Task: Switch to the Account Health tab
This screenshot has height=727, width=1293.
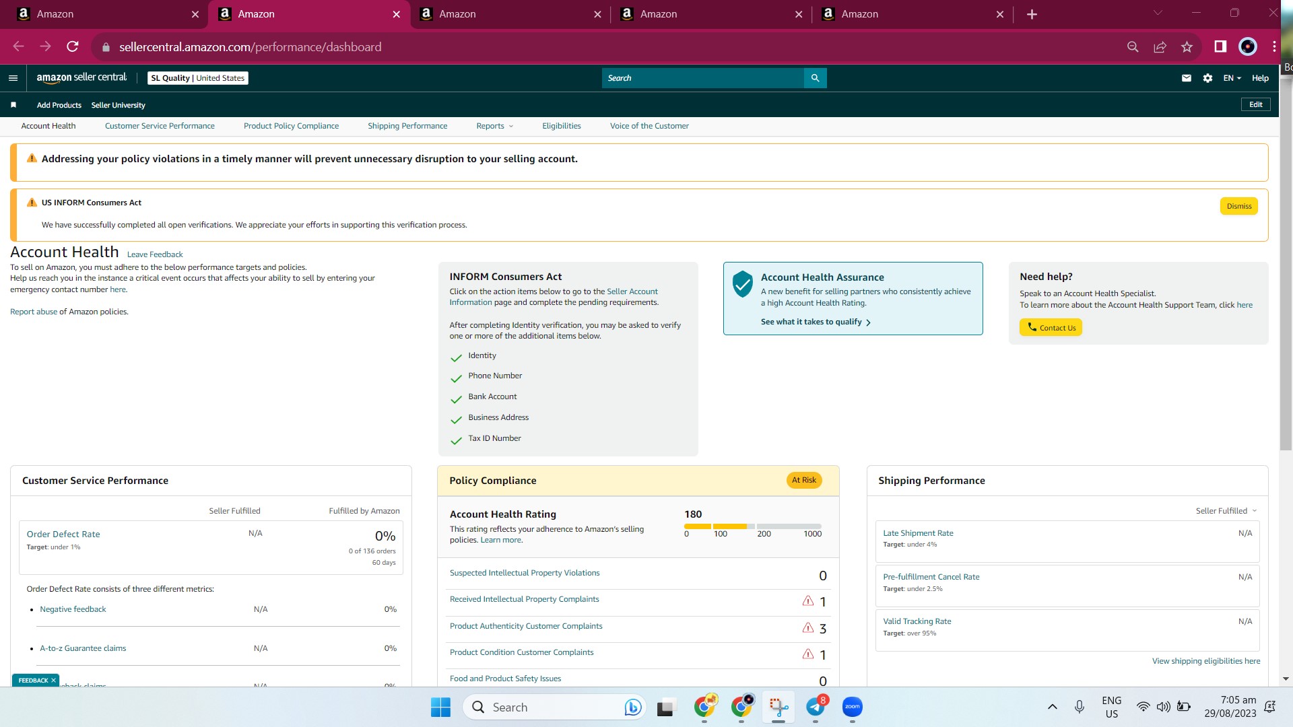Action: coord(48,126)
